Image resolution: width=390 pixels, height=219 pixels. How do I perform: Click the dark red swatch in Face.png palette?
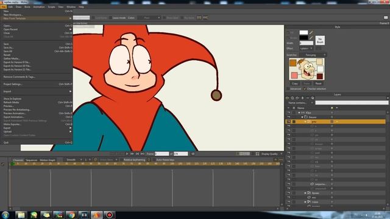[320, 76]
